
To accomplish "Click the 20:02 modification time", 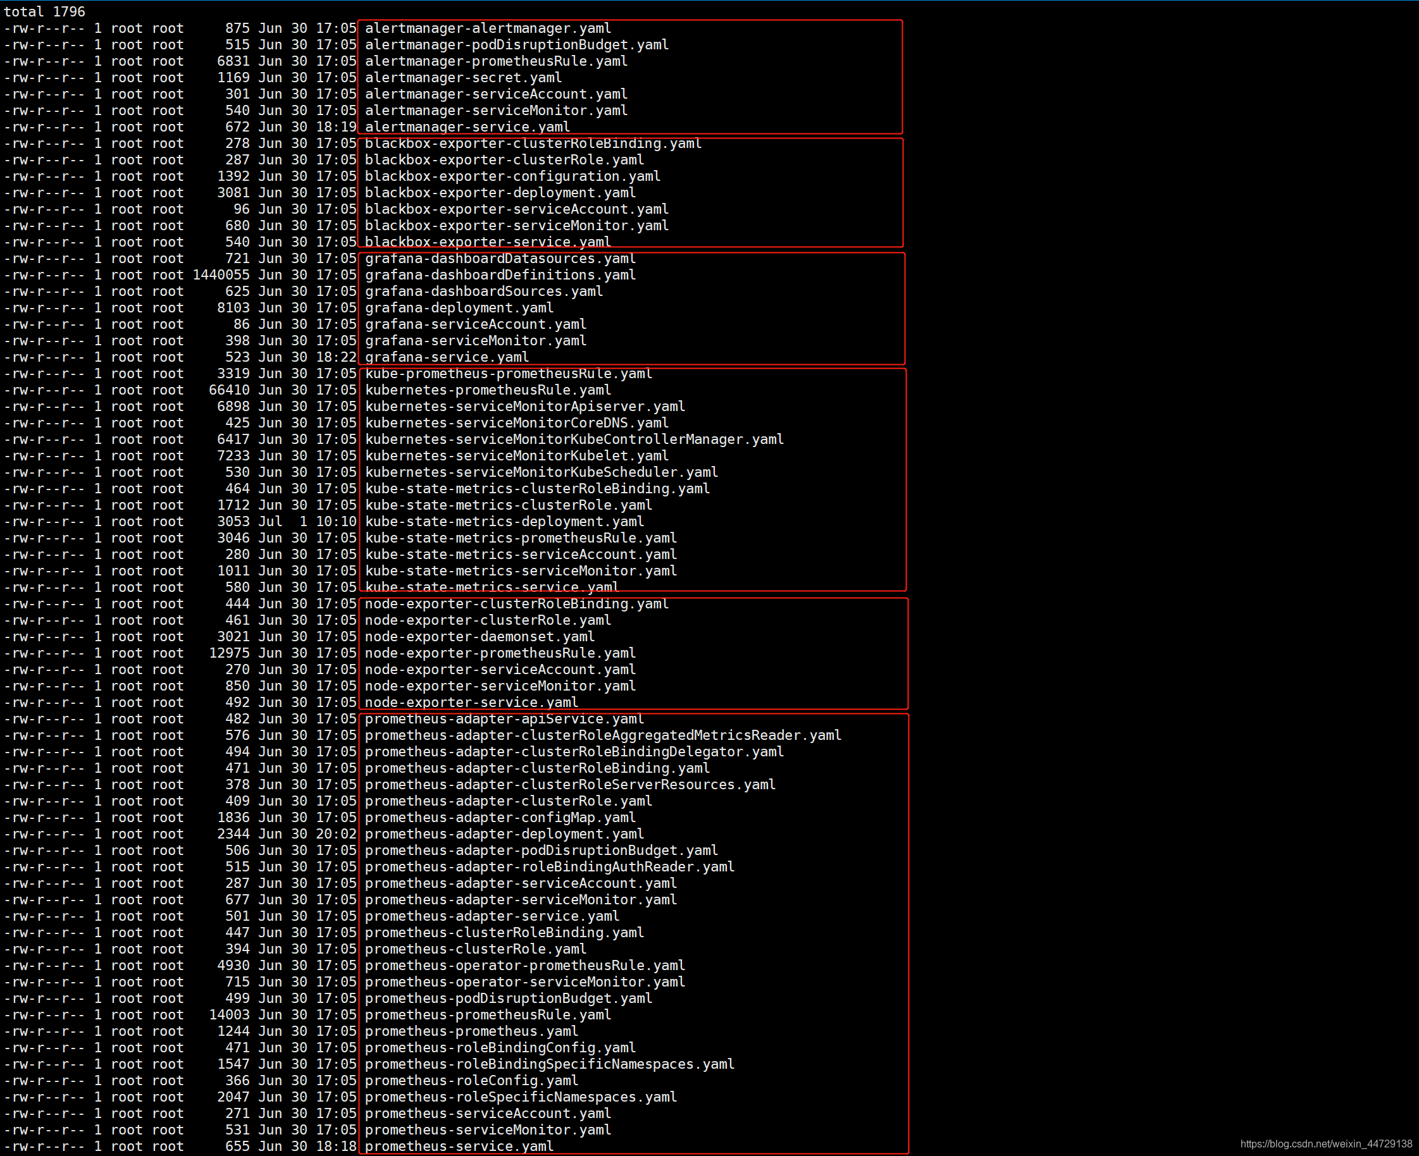I will tap(337, 833).
